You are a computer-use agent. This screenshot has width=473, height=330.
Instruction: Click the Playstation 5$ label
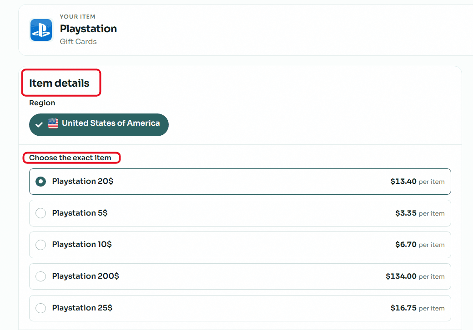coord(80,213)
